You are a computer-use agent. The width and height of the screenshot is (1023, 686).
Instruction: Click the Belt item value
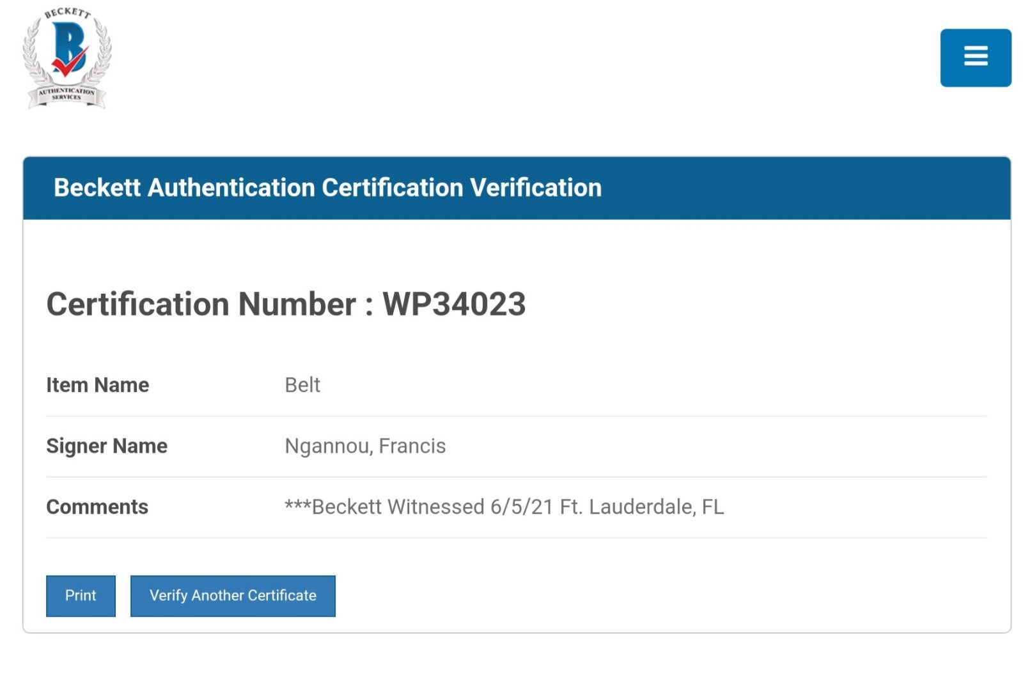point(302,385)
